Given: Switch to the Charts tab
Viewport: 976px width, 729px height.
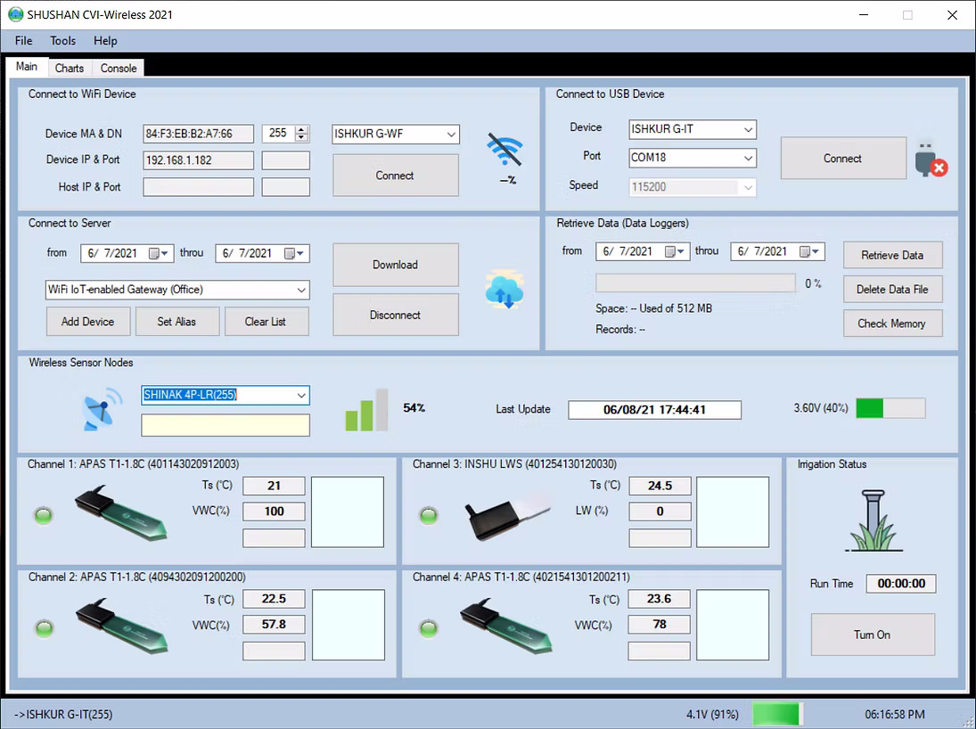Looking at the screenshot, I should pyautogui.click(x=69, y=69).
